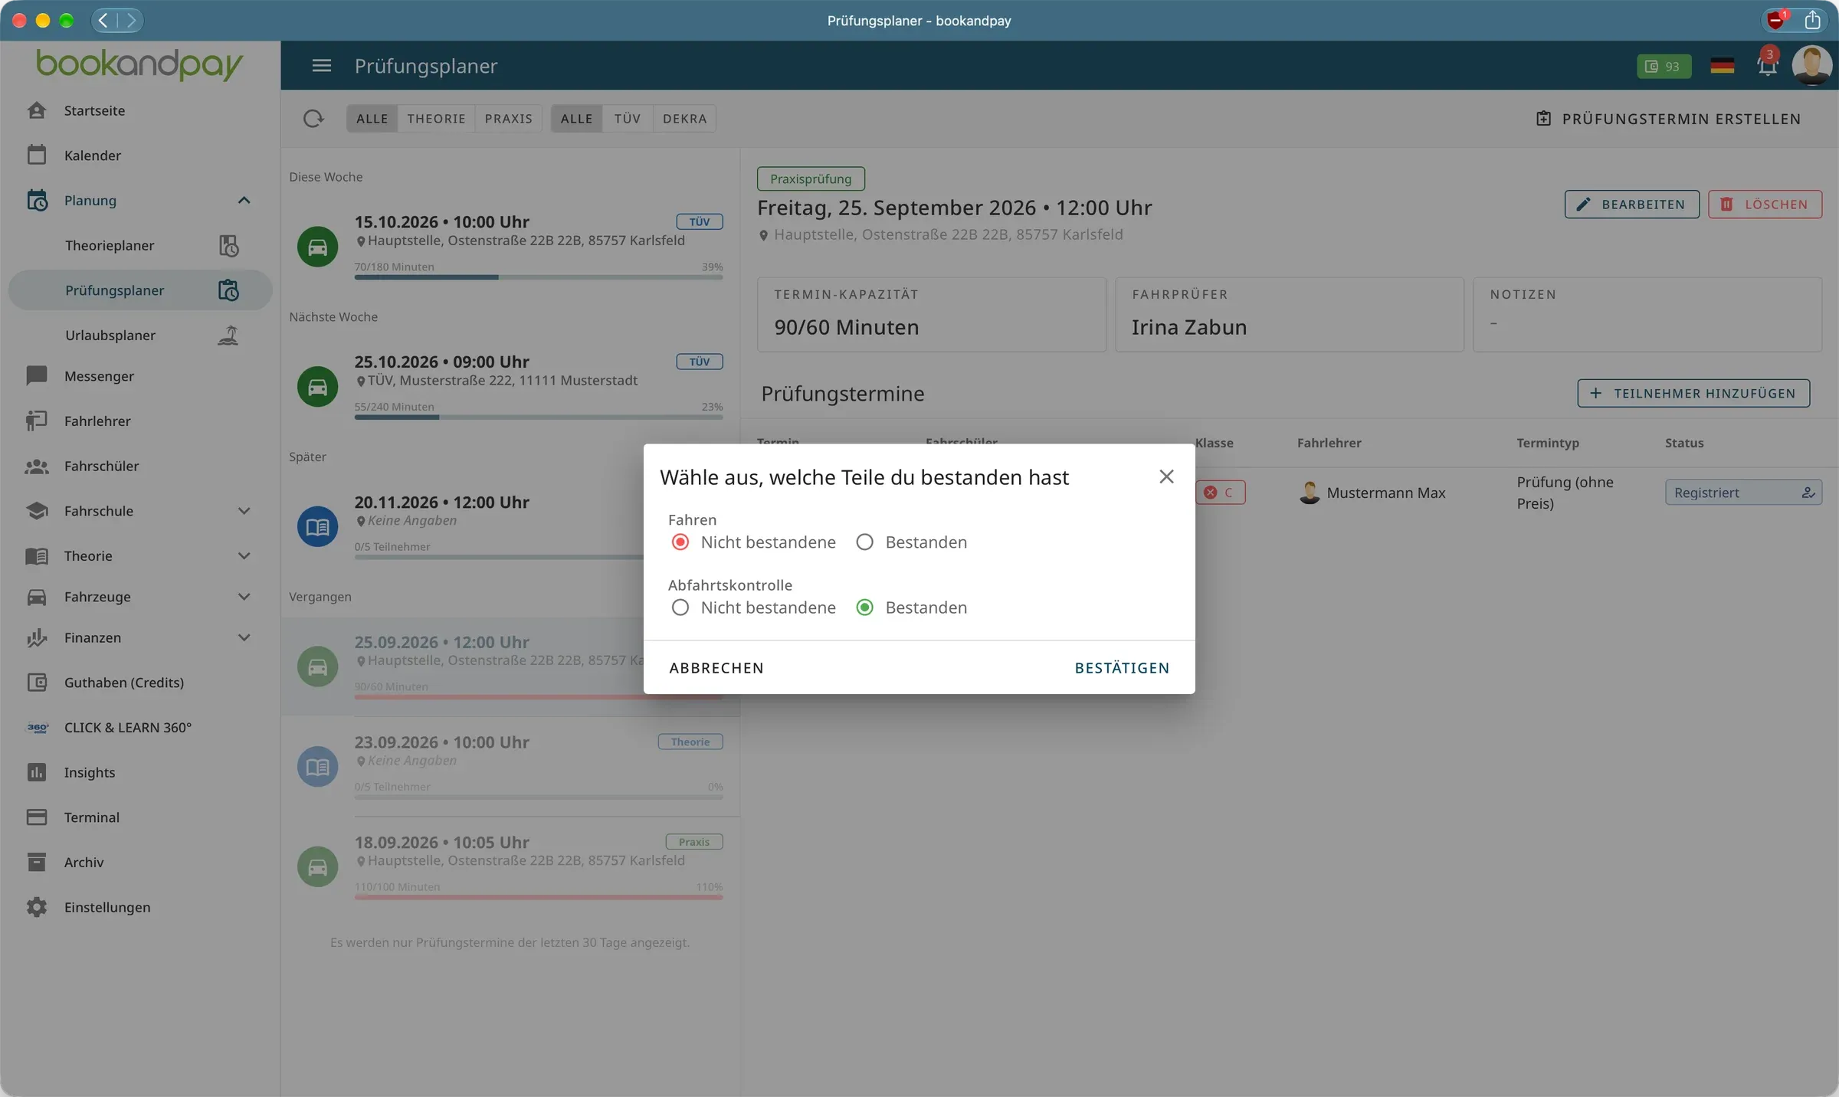Close the dialog with the X icon

1166,476
